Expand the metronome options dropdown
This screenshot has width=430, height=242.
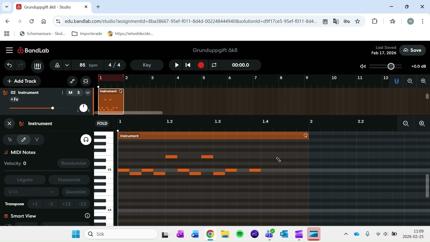coord(67,65)
